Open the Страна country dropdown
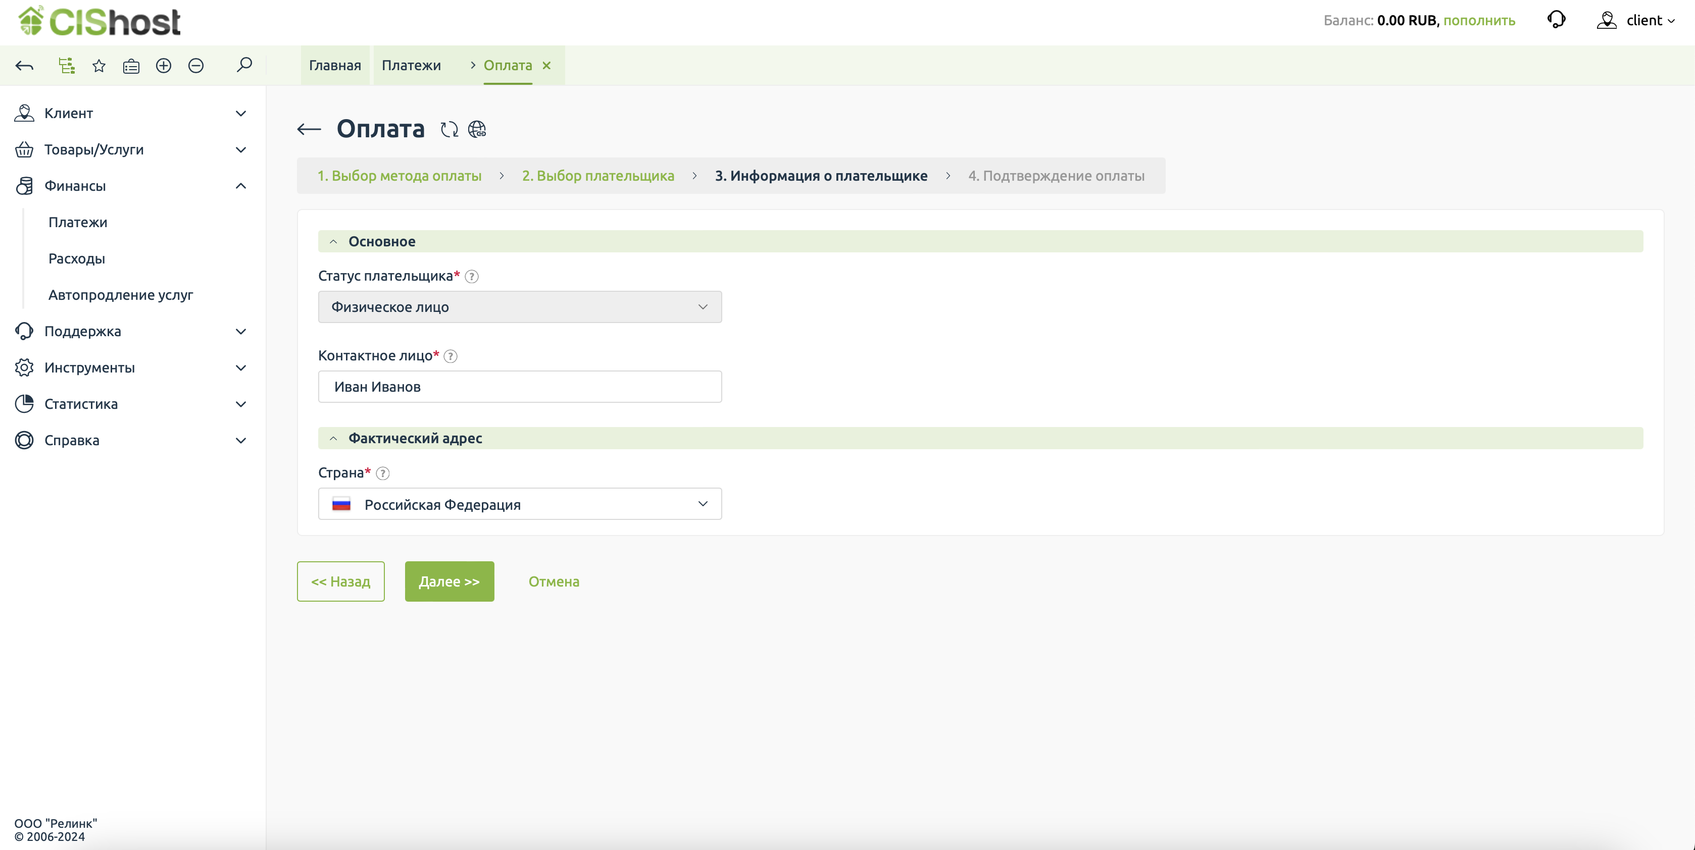This screenshot has width=1695, height=850. pyautogui.click(x=519, y=504)
